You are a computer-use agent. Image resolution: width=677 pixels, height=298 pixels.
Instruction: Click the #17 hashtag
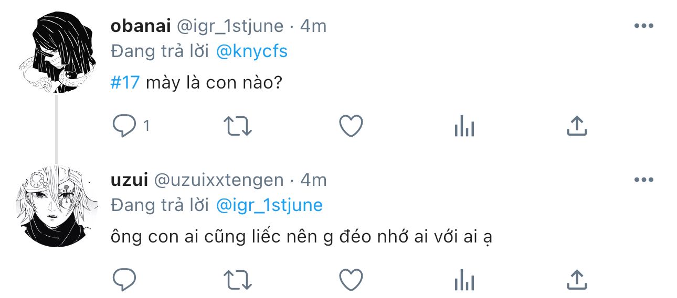(125, 83)
